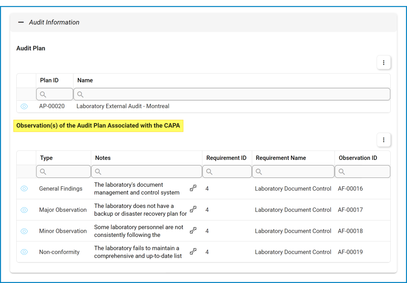Expand the General Findings note text

193,188
